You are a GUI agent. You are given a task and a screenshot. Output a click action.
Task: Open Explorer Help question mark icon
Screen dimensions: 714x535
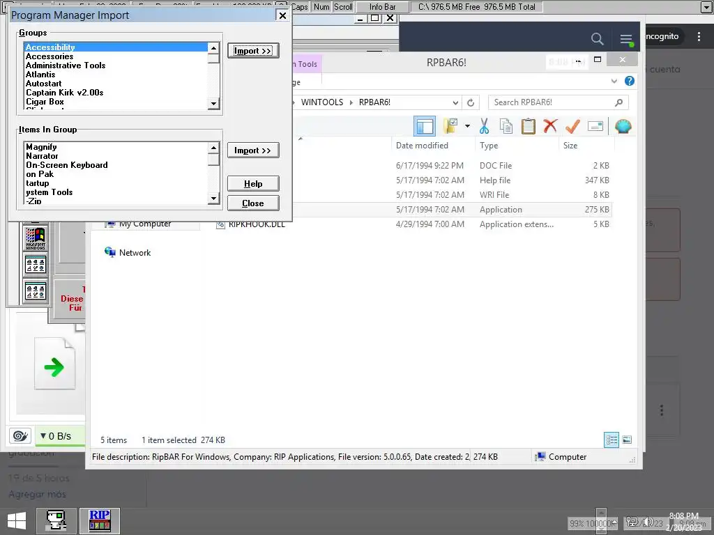630,81
